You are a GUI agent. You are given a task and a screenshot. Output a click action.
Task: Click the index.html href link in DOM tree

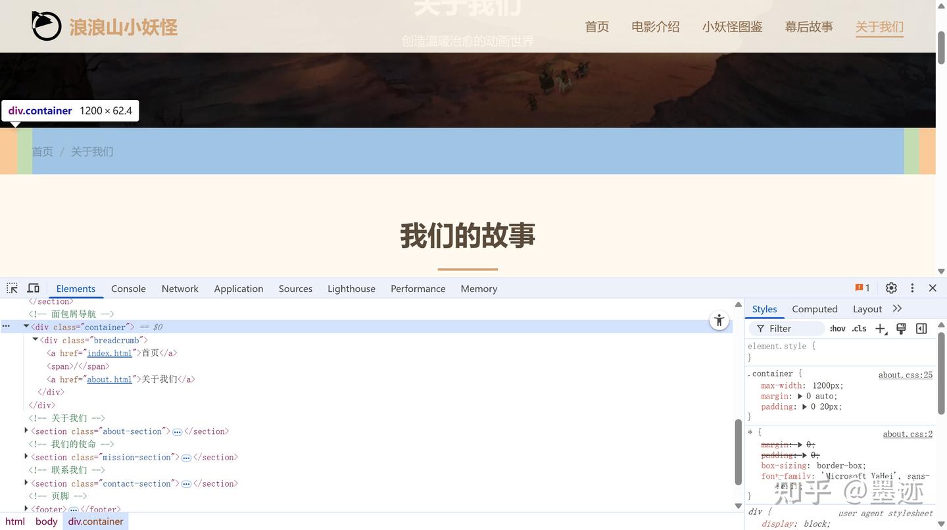tap(110, 353)
